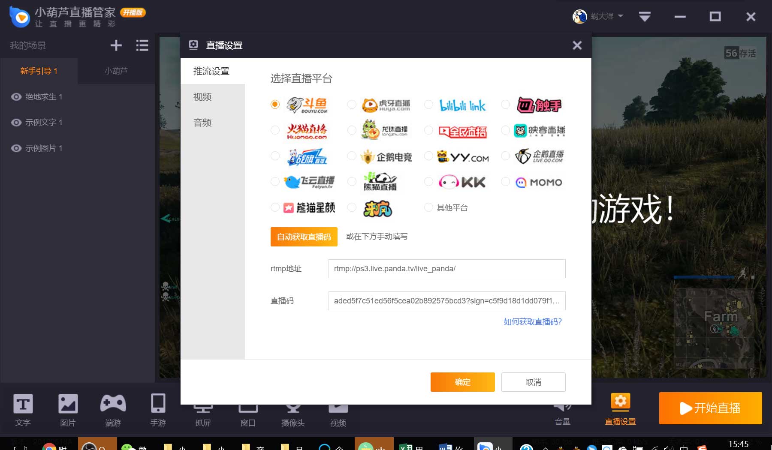
Task: Select the 映客直播 platform radio button
Action: click(x=505, y=130)
